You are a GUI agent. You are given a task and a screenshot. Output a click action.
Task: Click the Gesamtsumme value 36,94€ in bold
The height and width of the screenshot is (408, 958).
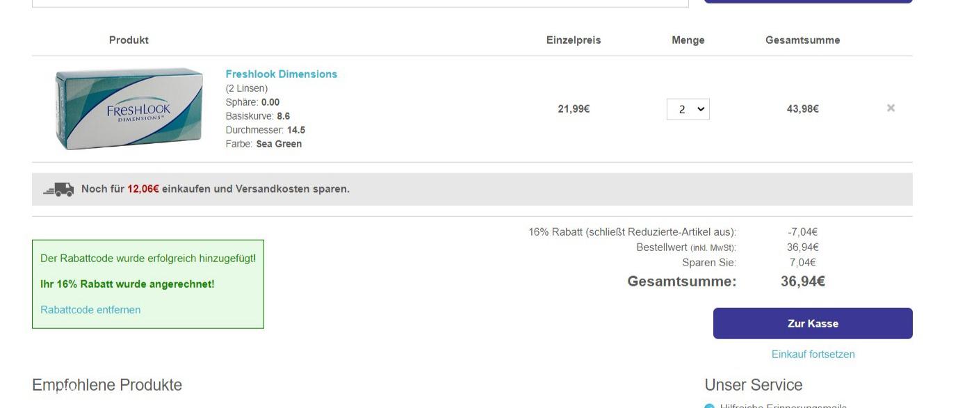pyautogui.click(x=803, y=281)
